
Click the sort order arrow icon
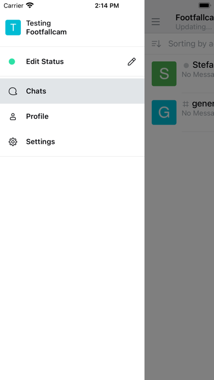click(x=156, y=44)
